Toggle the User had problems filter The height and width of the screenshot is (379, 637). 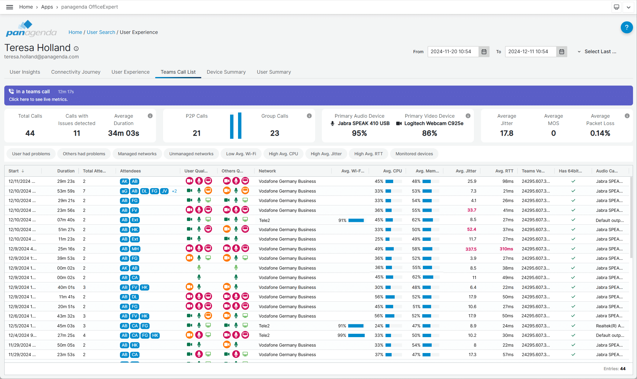31,154
